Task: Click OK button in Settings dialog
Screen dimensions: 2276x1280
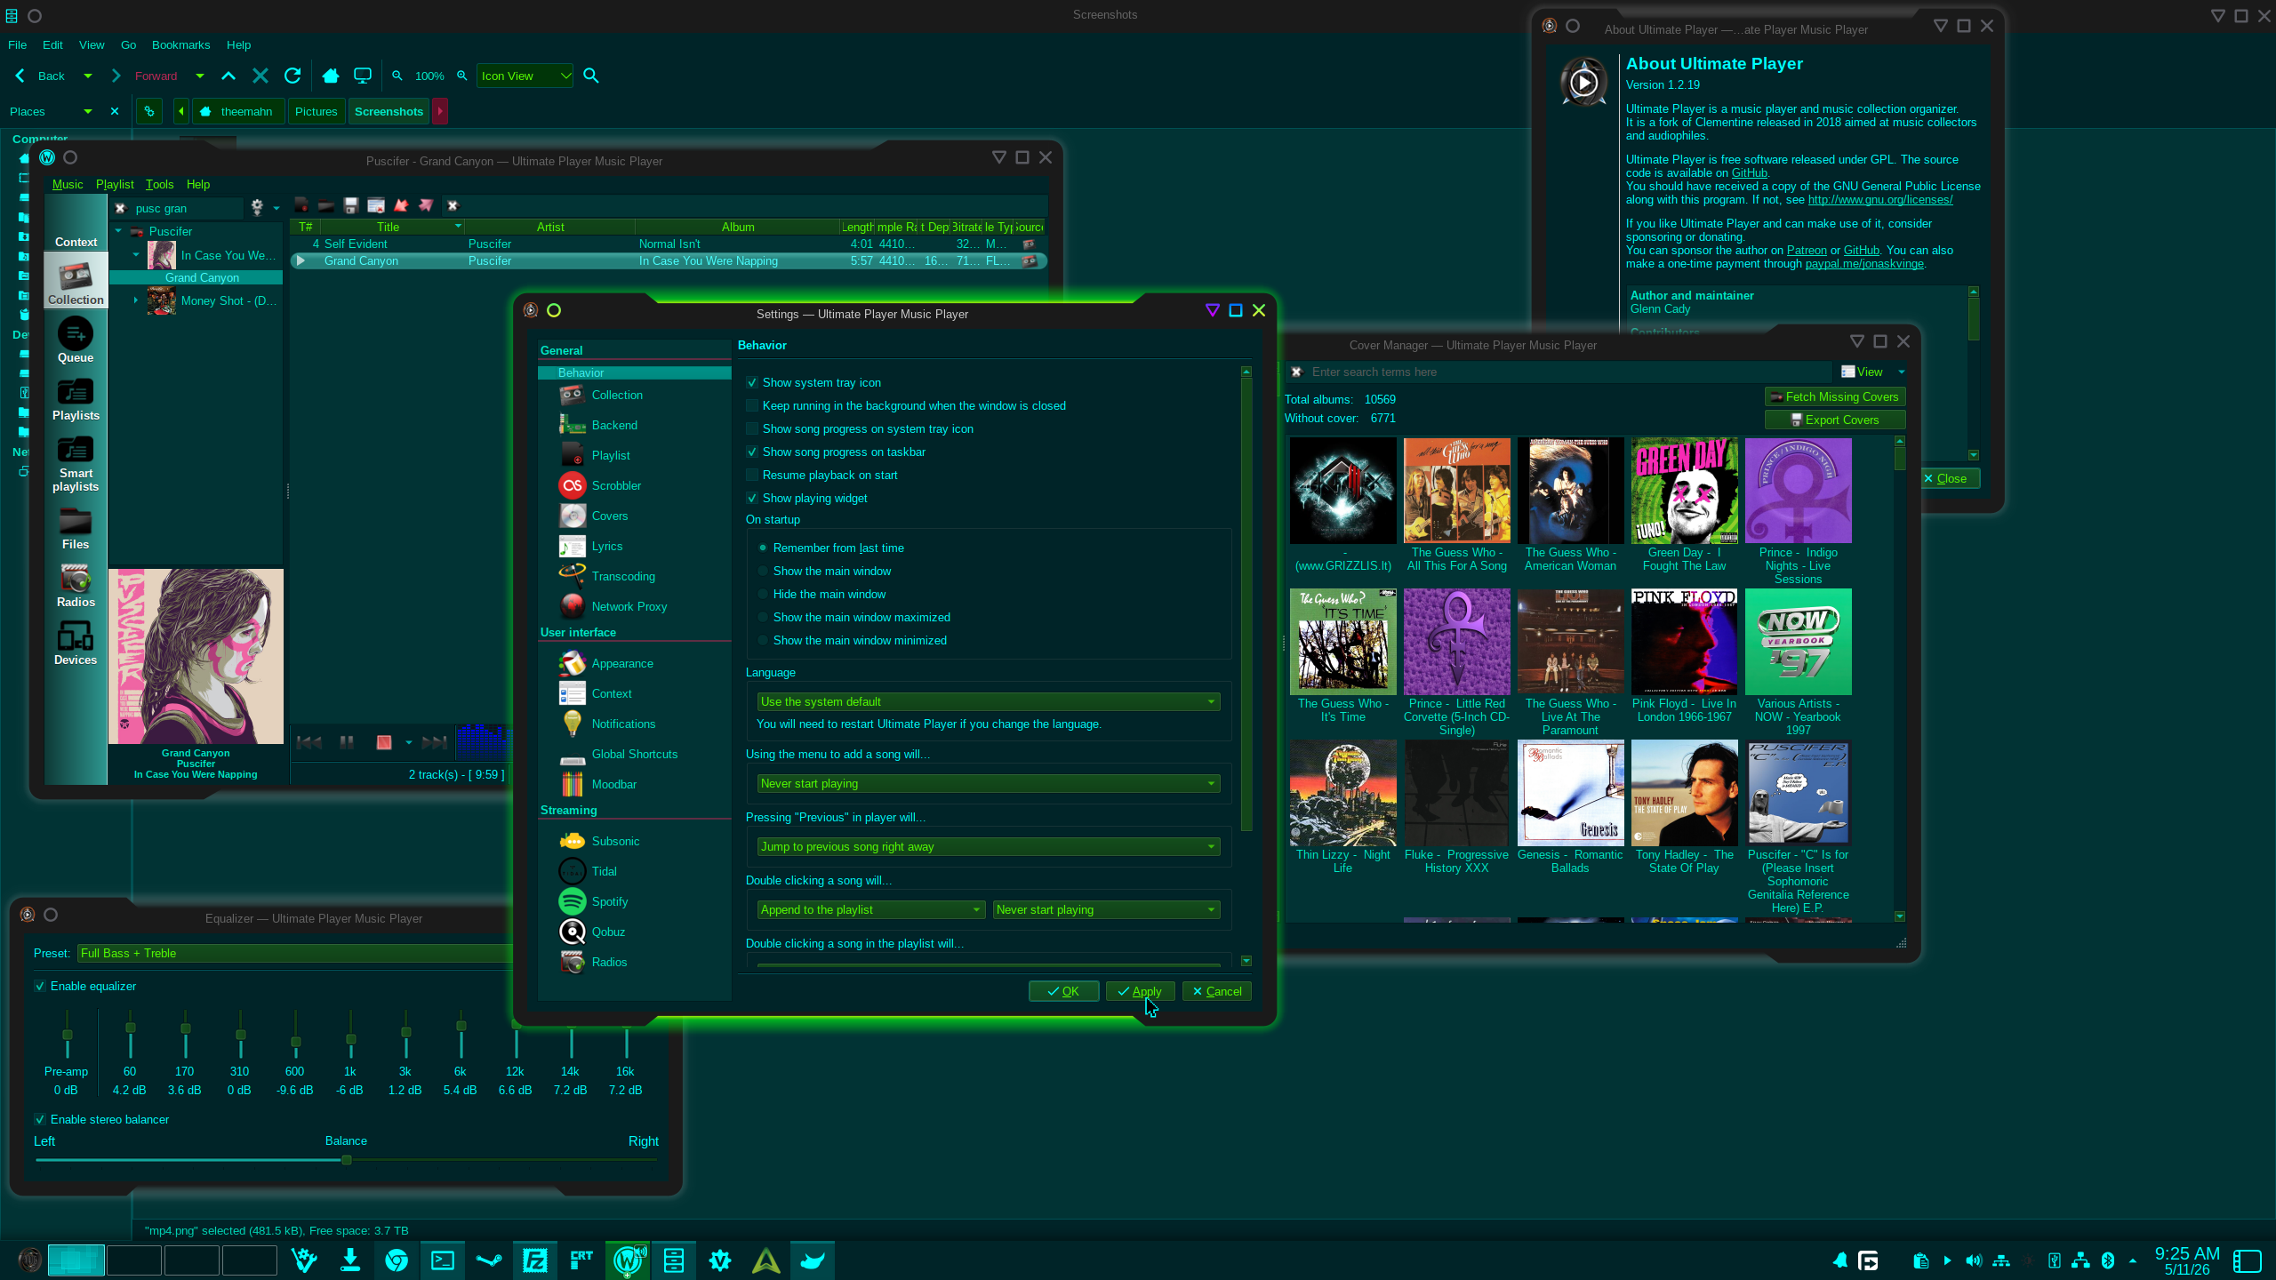Action: tap(1063, 992)
